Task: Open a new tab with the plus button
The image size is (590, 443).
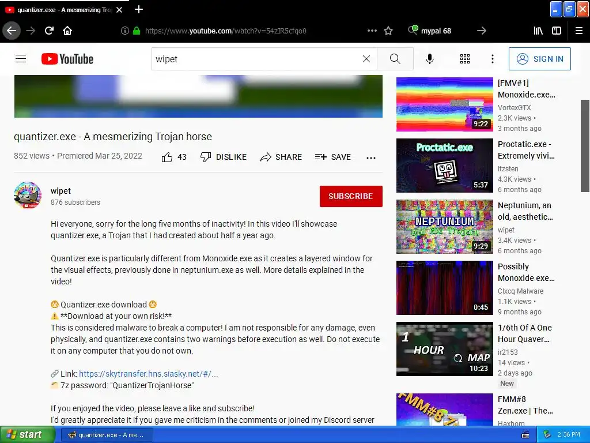Action: (139, 9)
